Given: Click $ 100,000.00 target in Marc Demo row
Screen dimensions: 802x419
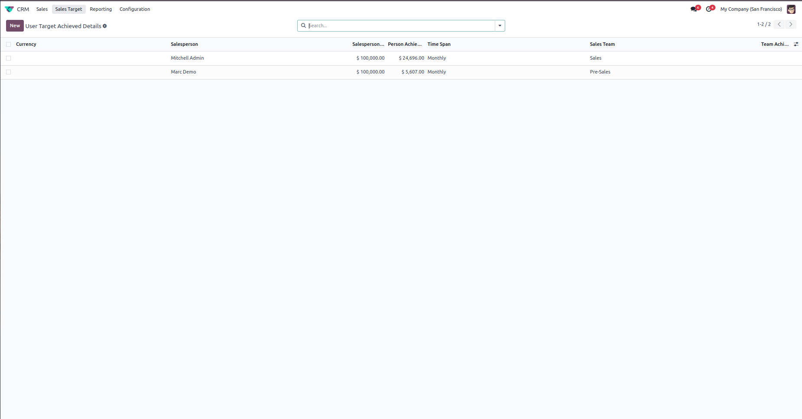Looking at the screenshot, I should (370, 72).
